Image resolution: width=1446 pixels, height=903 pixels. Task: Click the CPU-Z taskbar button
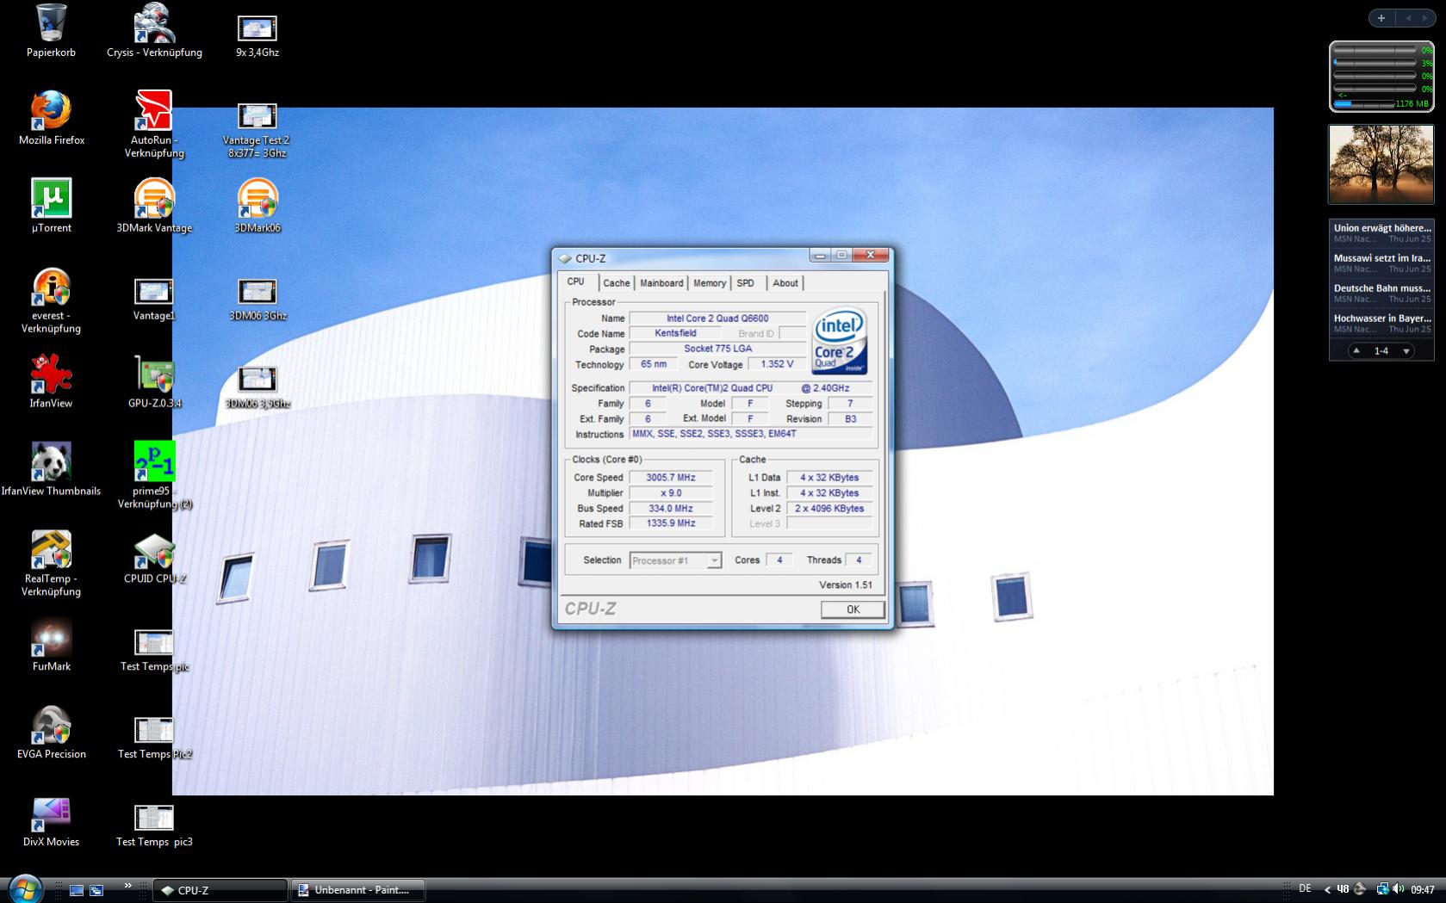pyautogui.click(x=220, y=890)
